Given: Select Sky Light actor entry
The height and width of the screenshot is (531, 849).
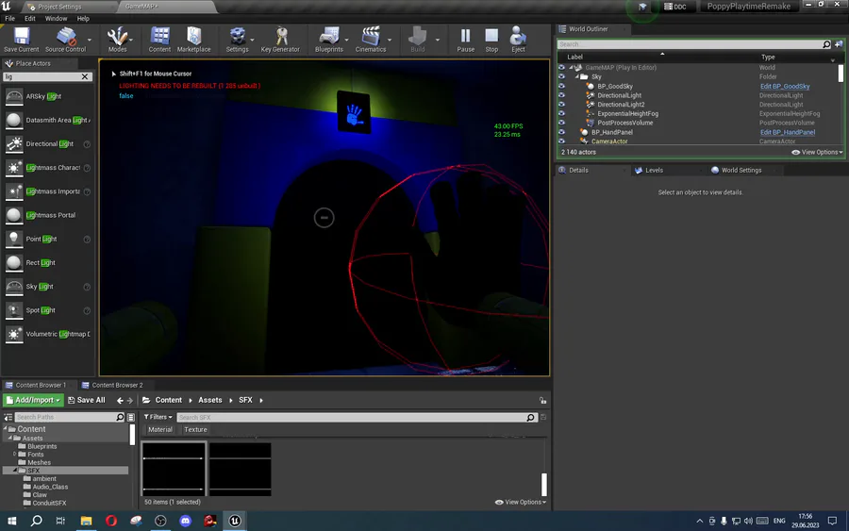Looking at the screenshot, I should tap(47, 287).
